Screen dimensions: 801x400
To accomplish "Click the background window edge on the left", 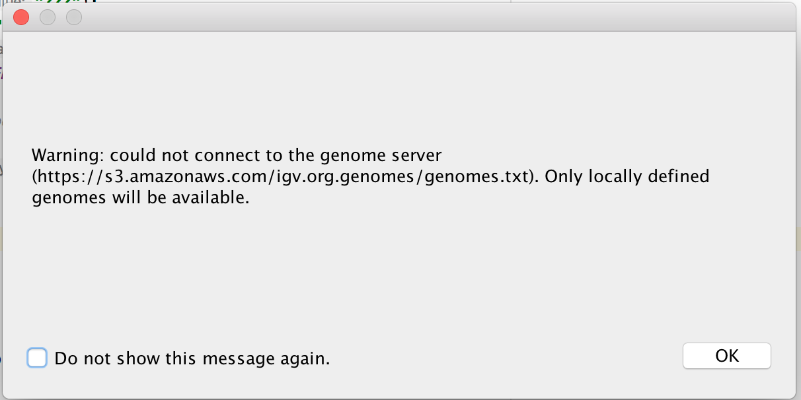I will pyautogui.click(x=3, y=198).
